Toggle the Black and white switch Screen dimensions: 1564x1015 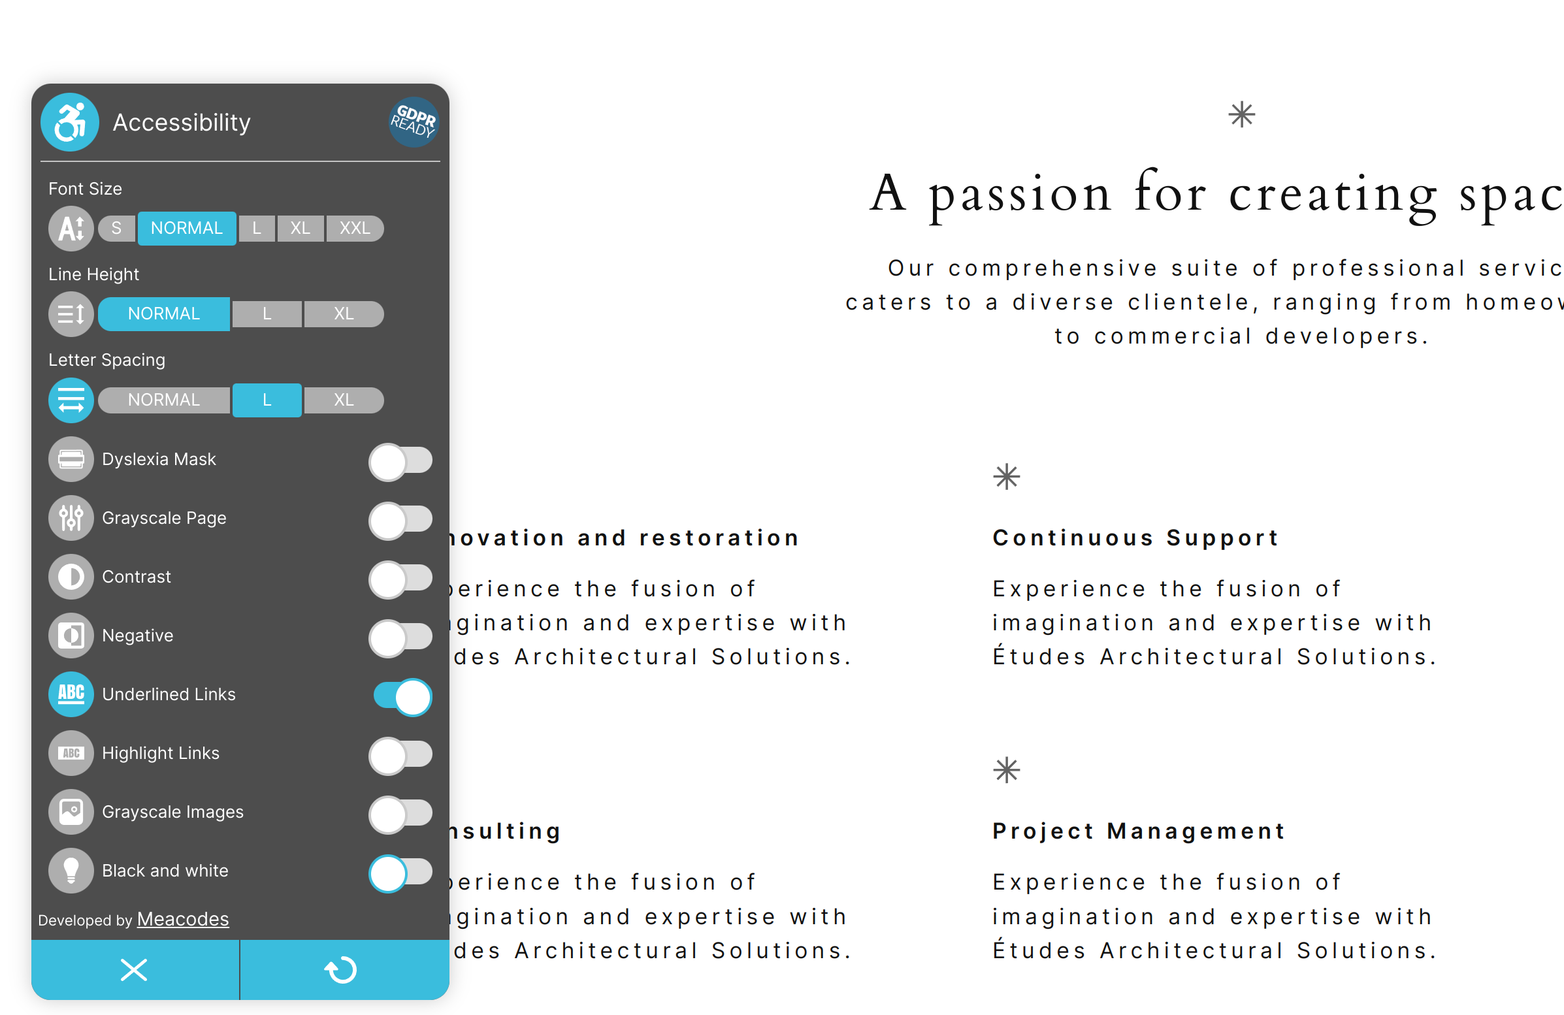(x=401, y=869)
